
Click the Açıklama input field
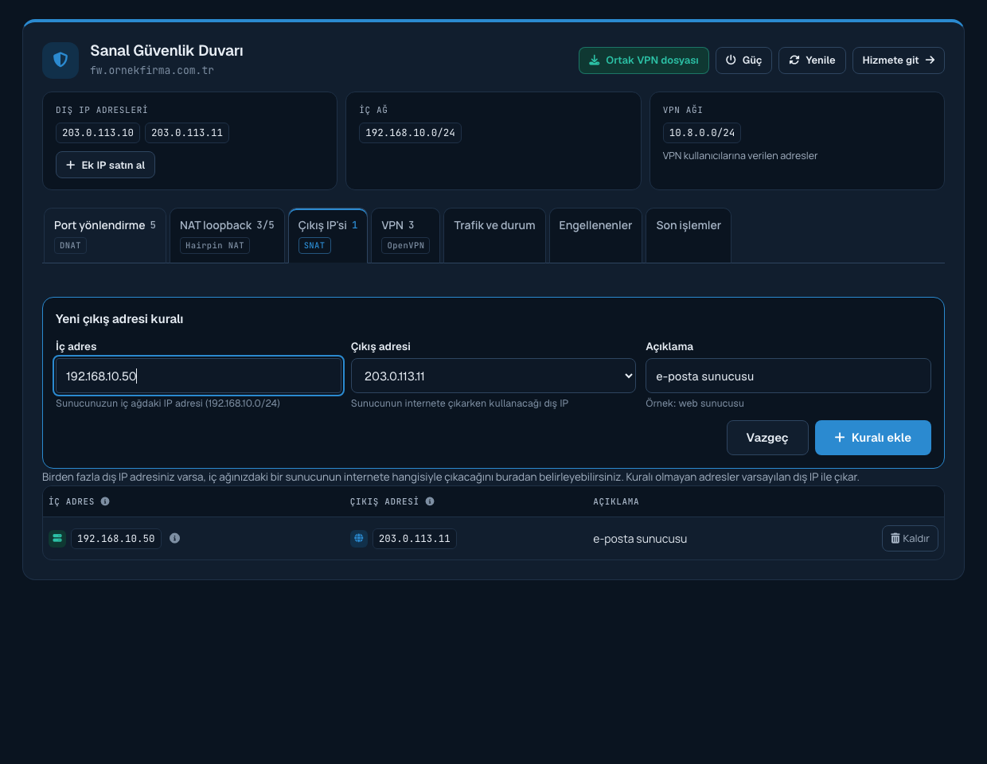click(788, 376)
